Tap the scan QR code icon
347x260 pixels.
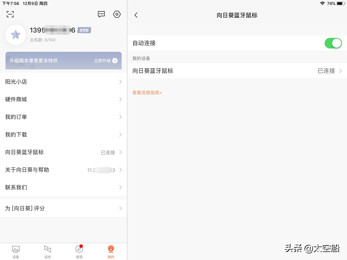(x=10, y=14)
